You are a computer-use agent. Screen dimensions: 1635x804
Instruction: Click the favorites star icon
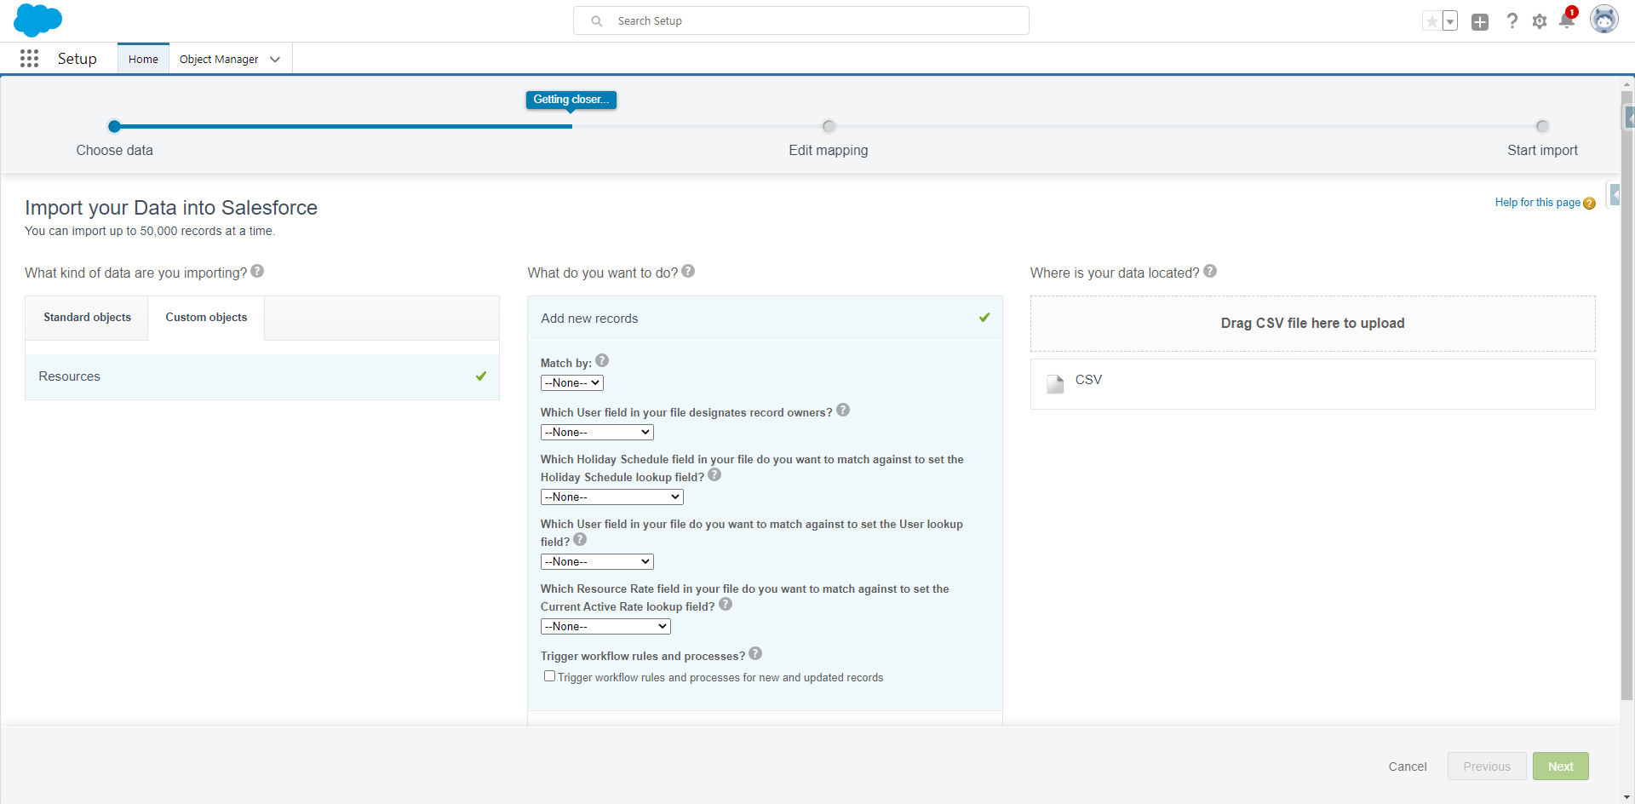point(1431,21)
